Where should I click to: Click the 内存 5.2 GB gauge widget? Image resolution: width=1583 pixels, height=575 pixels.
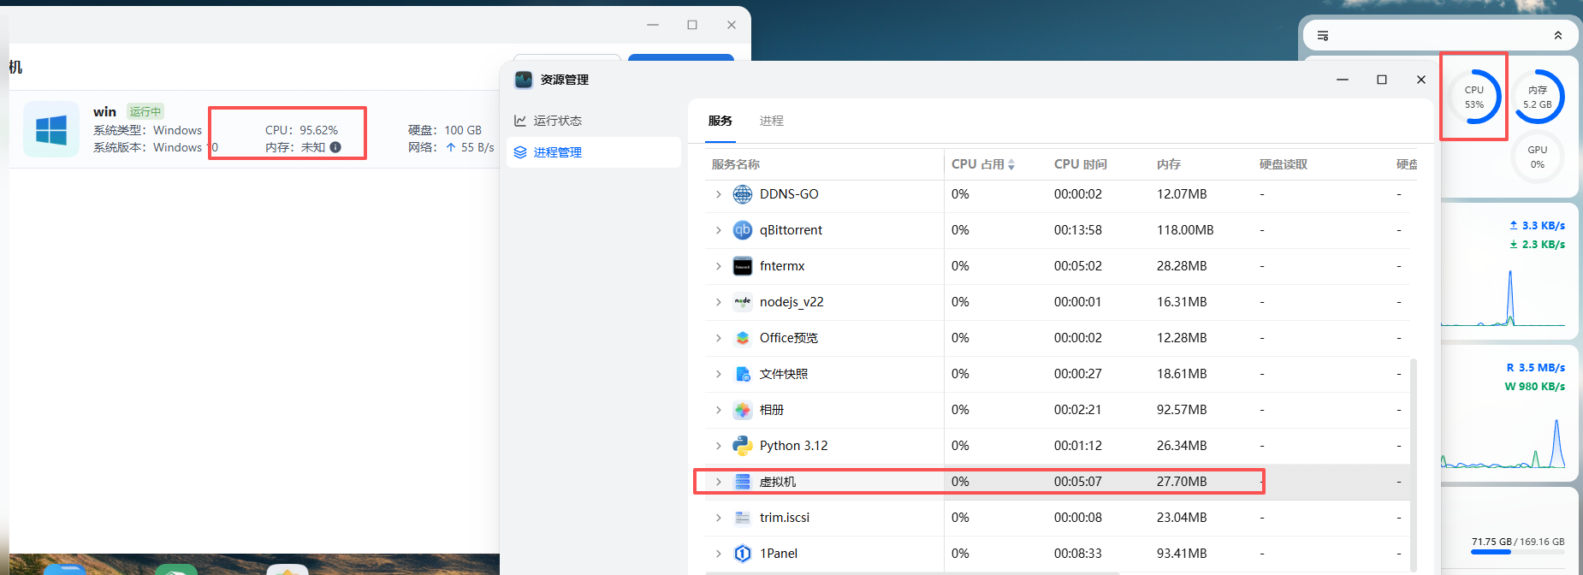pos(1538,97)
